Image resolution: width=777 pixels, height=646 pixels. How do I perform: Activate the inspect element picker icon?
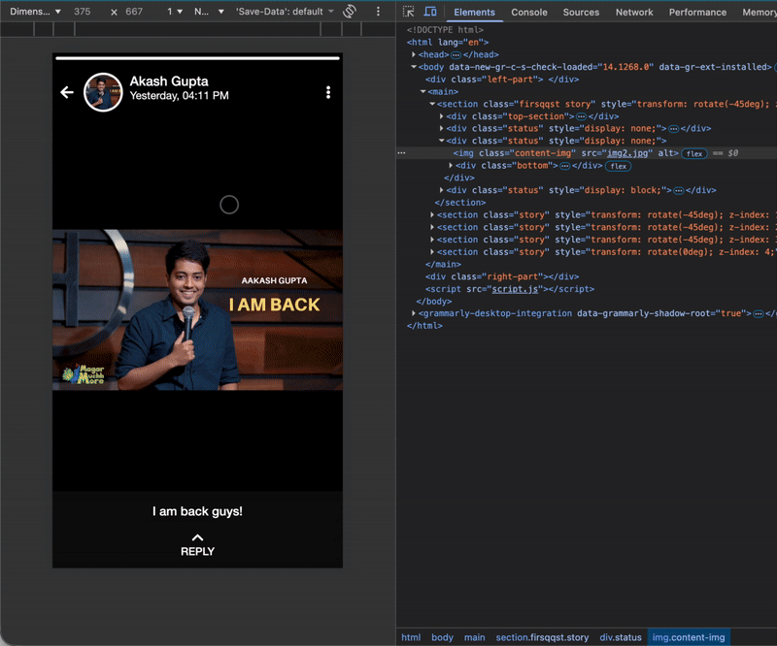409,12
